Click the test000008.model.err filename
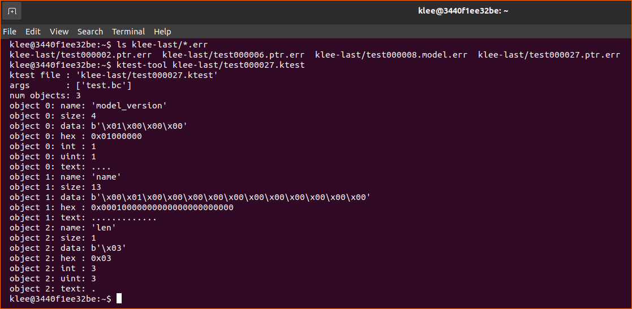The height and width of the screenshot is (309, 632). (x=391, y=55)
